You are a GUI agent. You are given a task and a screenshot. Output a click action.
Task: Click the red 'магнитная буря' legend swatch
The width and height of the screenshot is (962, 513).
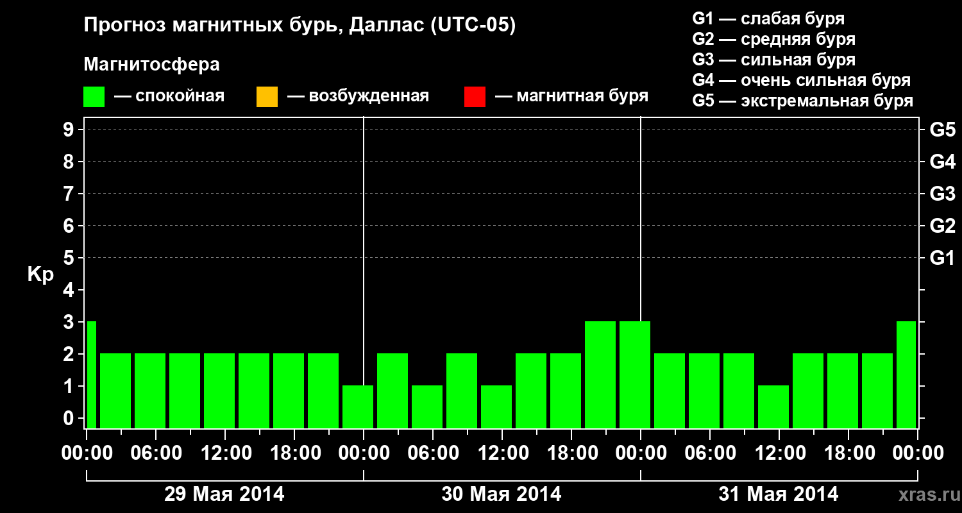point(475,97)
